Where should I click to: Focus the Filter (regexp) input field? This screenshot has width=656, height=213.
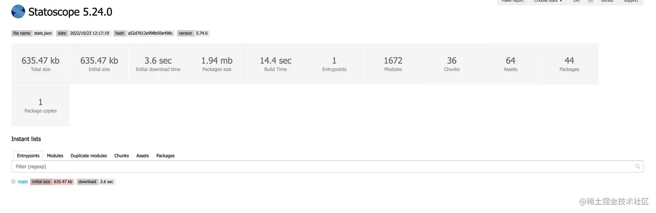(x=321, y=166)
